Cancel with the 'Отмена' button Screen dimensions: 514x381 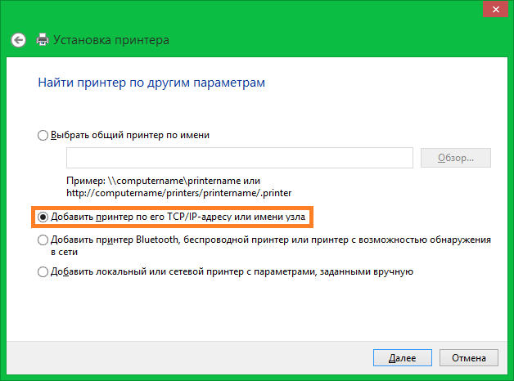469,358
